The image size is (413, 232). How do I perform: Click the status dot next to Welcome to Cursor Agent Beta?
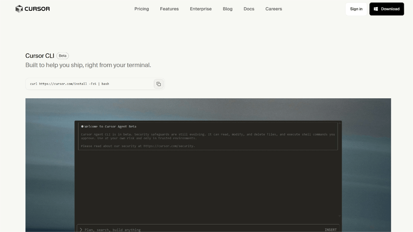point(83,126)
